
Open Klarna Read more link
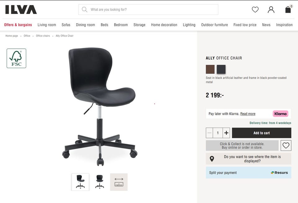click(248, 114)
